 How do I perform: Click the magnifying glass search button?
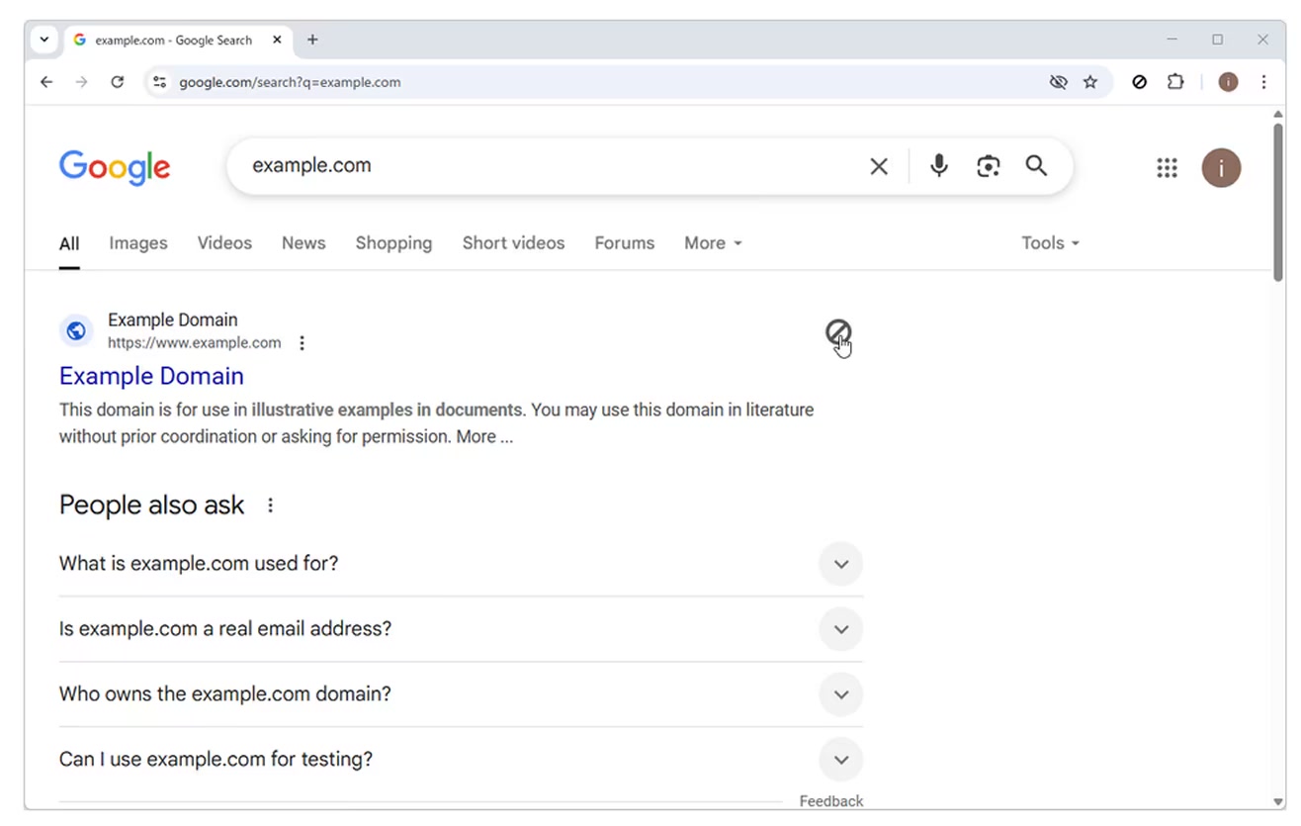click(1036, 165)
